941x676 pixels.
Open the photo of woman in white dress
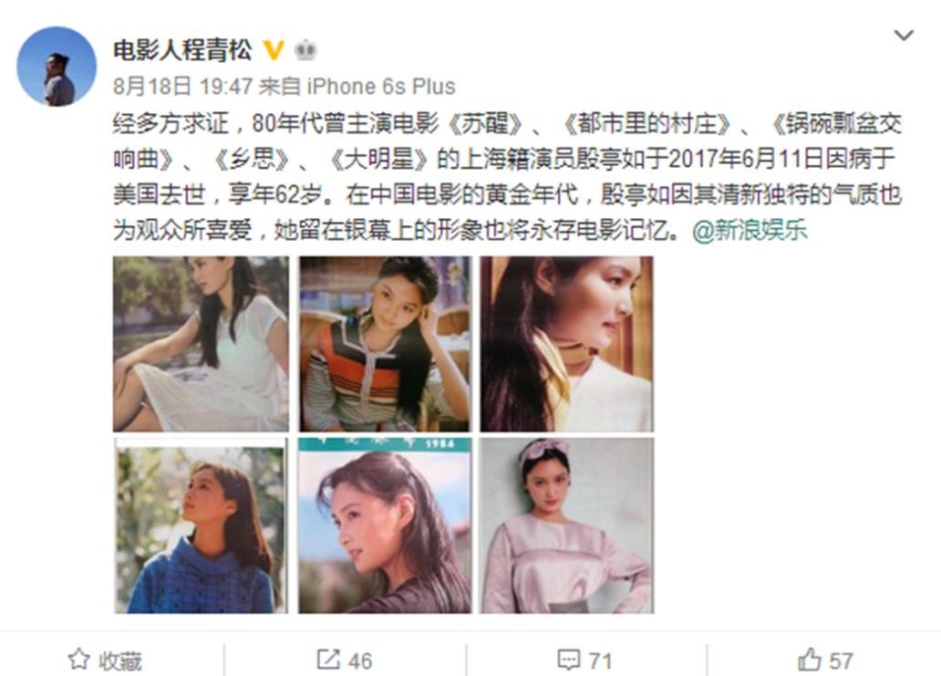point(201,344)
